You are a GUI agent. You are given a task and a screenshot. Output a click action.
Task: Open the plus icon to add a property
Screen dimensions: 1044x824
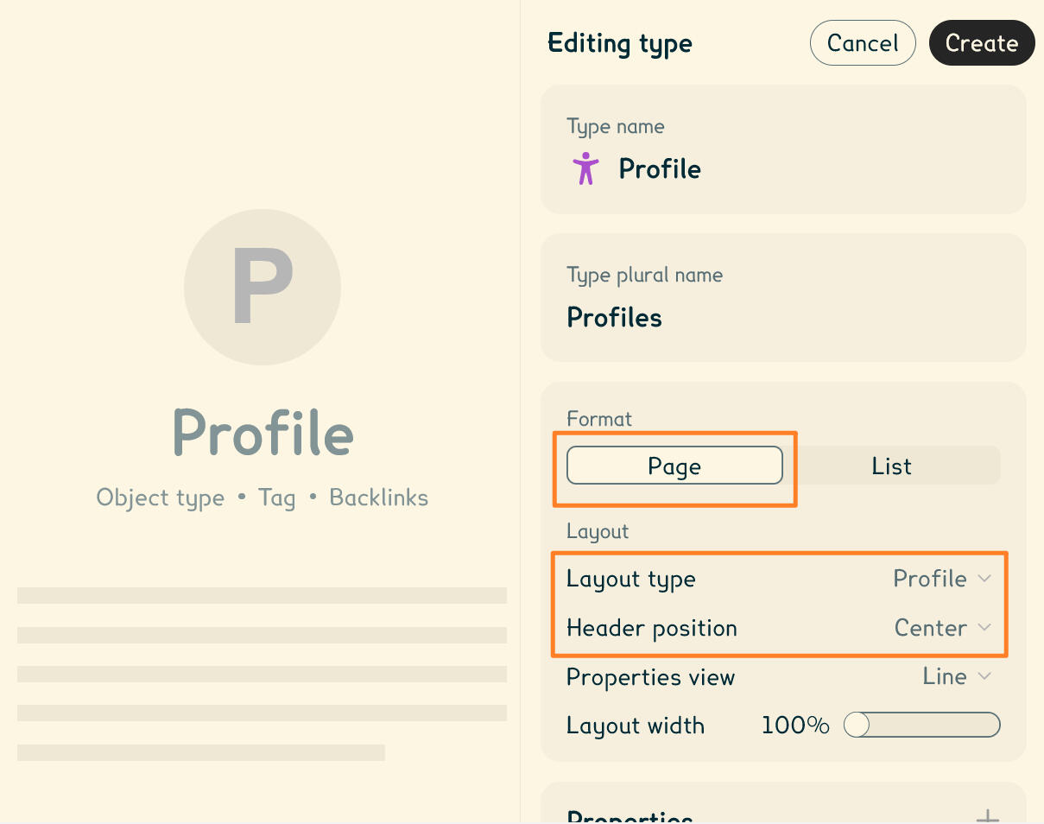986,814
